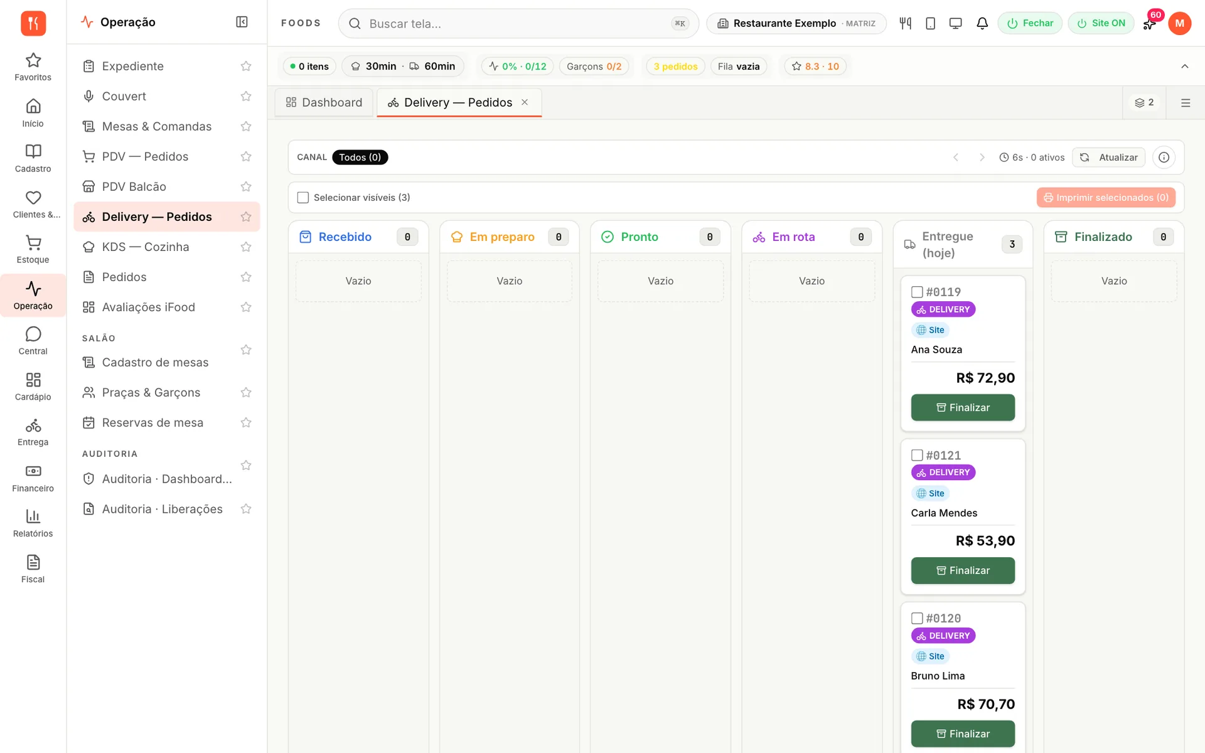
Task: Switch to the Dashboard tab
Action: pyautogui.click(x=324, y=102)
